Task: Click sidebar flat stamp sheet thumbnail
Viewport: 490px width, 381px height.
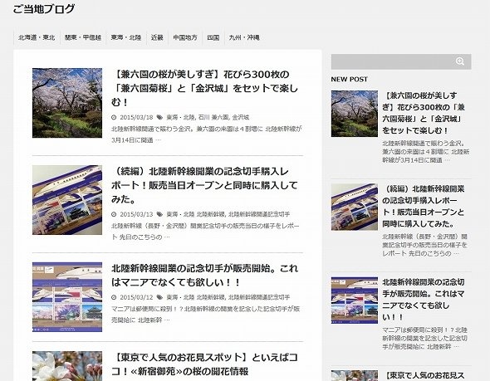Action: pos(355,300)
